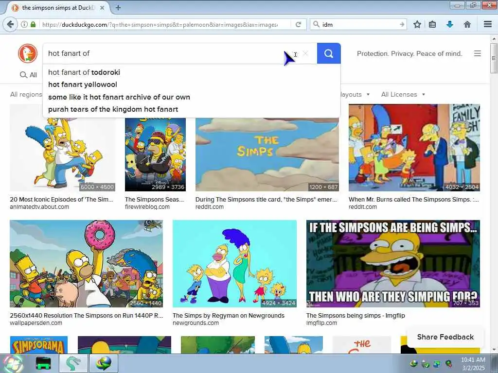The image size is (498, 373).
Task: Reload the page with refresh icon
Action: click(x=298, y=24)
